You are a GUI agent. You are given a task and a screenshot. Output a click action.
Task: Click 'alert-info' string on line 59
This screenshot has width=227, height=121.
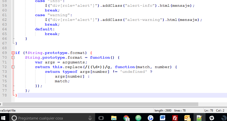(x=140, y=6)
